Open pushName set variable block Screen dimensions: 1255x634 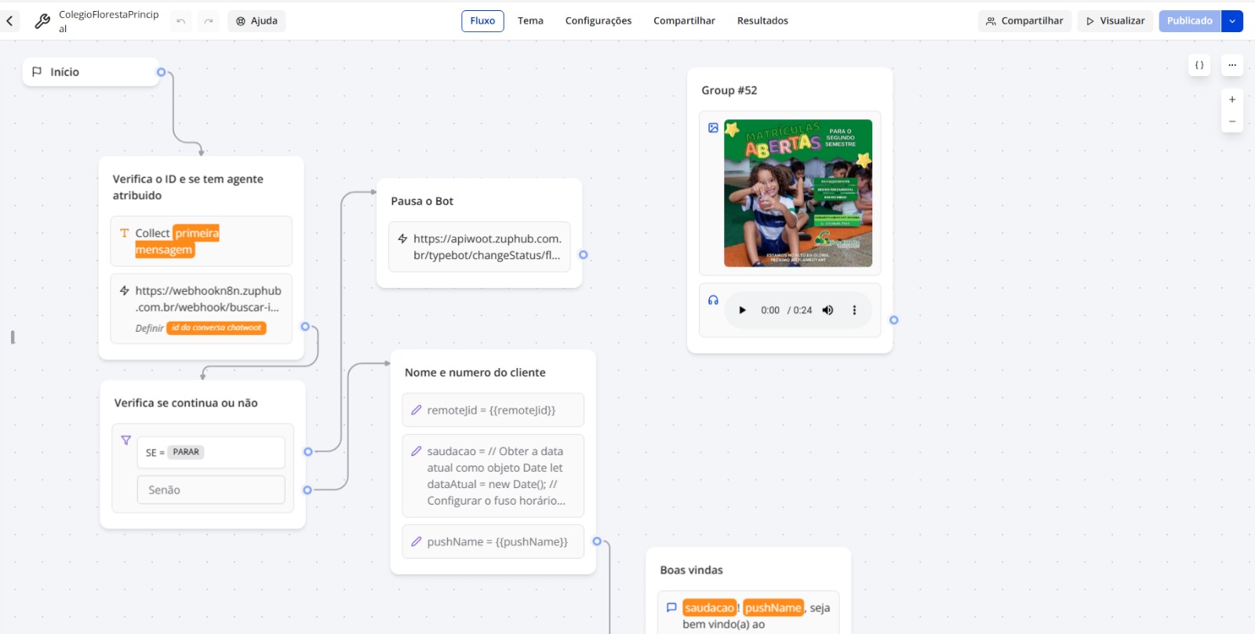tap(493, 542)
